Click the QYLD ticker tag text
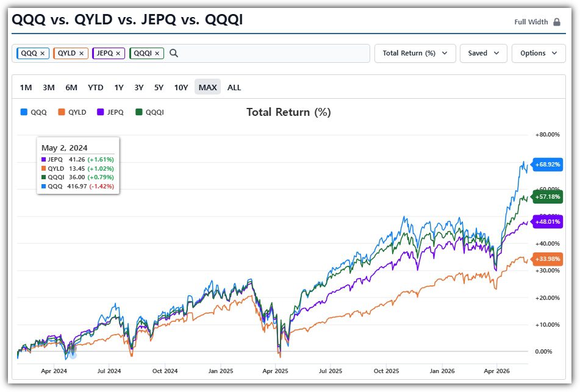 66,53
